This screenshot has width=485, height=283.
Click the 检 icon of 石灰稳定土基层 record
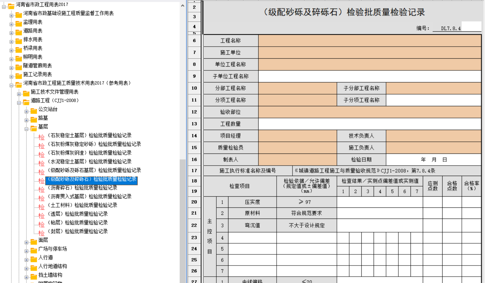point(41,137)
